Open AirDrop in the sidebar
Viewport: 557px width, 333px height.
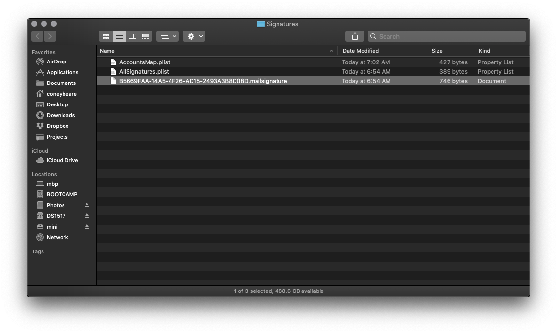(56, 62)
